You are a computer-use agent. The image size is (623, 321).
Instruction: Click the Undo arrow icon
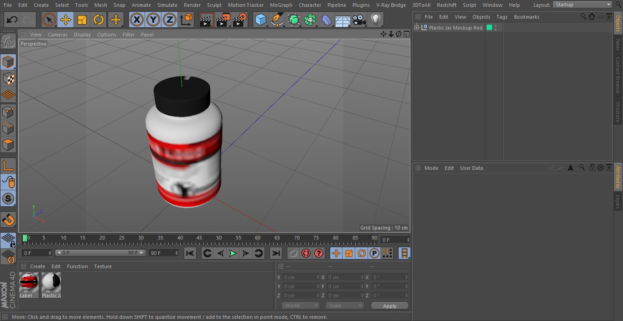pos(12,20)
